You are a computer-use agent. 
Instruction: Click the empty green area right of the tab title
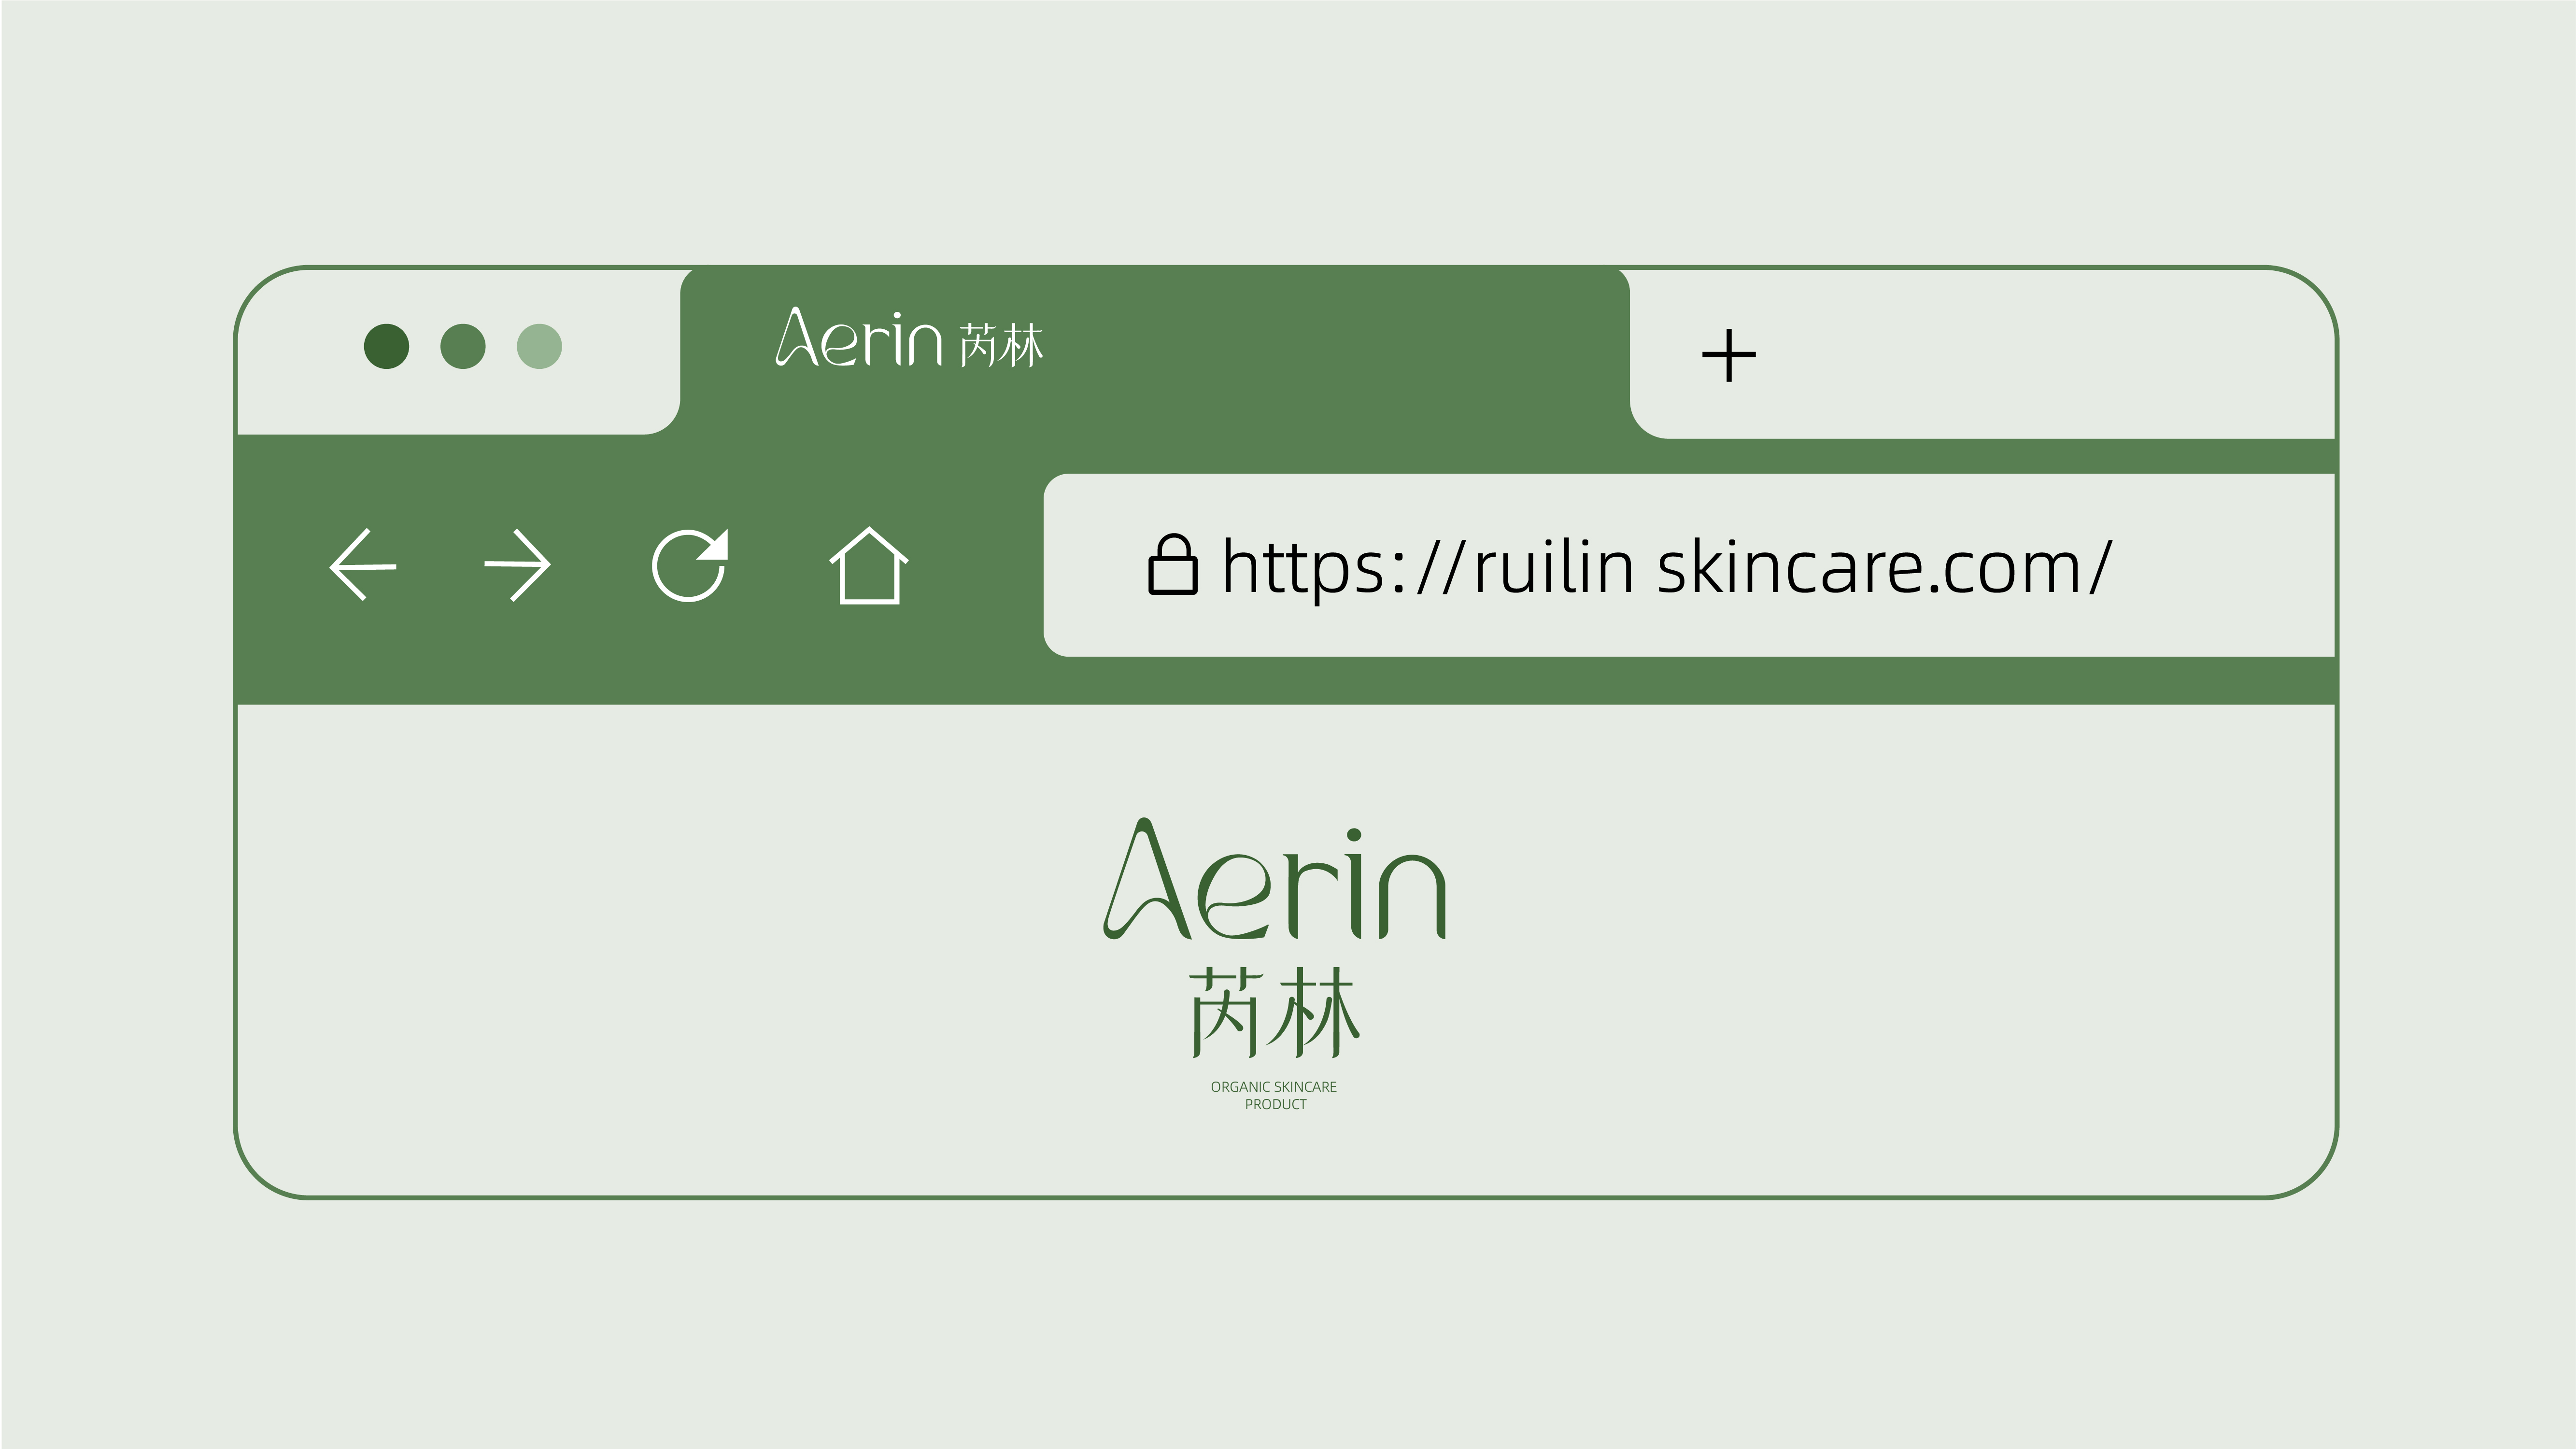tap(1330, 346)
